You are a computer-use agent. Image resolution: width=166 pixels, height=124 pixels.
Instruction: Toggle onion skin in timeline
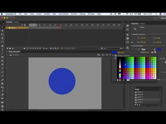[50, 49]
